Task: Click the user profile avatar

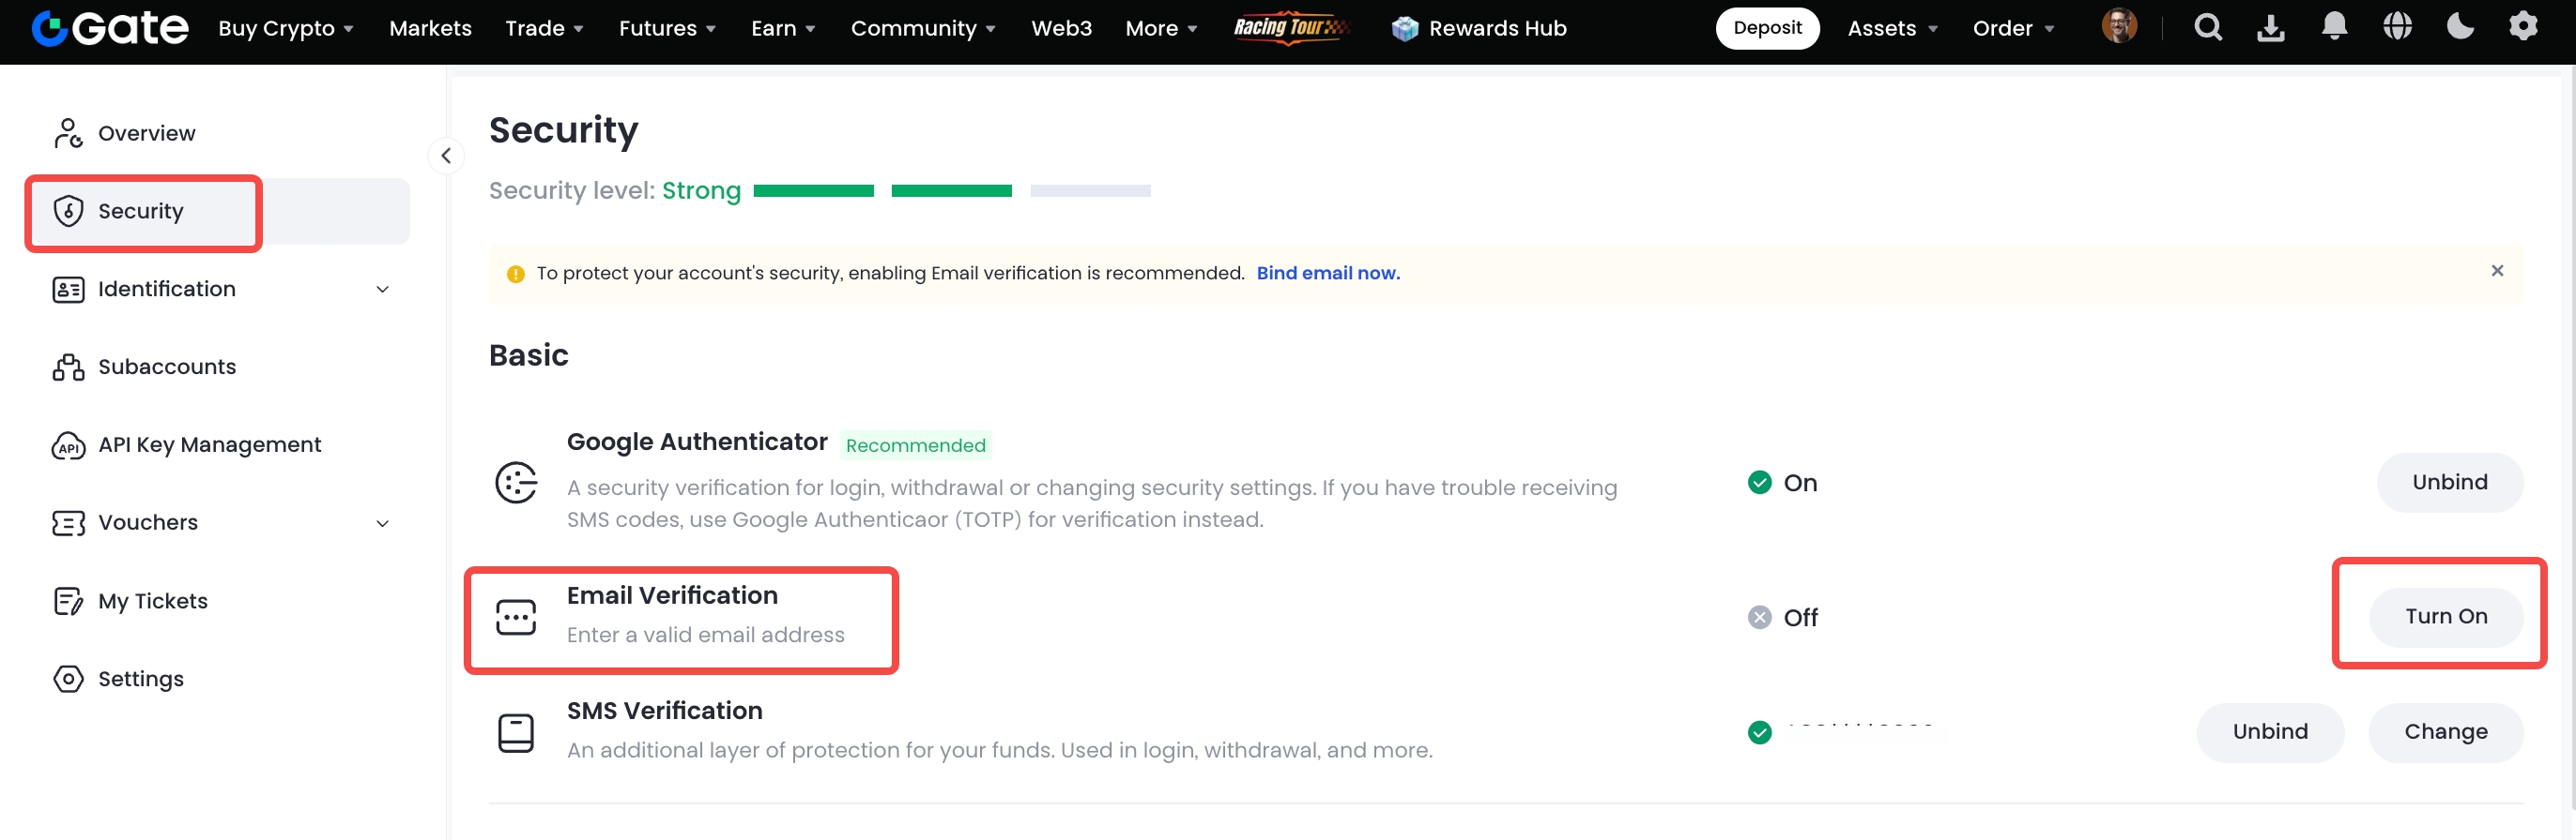Action: click(2118, 27)
